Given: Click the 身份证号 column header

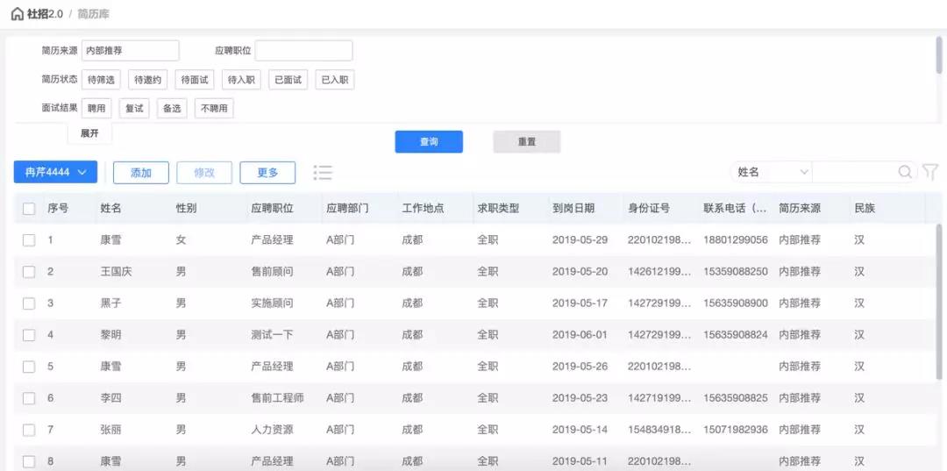Looking at the screenshot, I should tap(649, 209).
